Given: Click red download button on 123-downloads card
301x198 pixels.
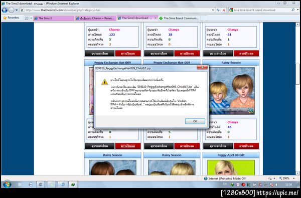Looking at the screenshot, I should [x=128, y=53].
